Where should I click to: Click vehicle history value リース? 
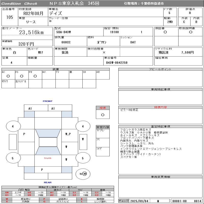pos(31,22)
